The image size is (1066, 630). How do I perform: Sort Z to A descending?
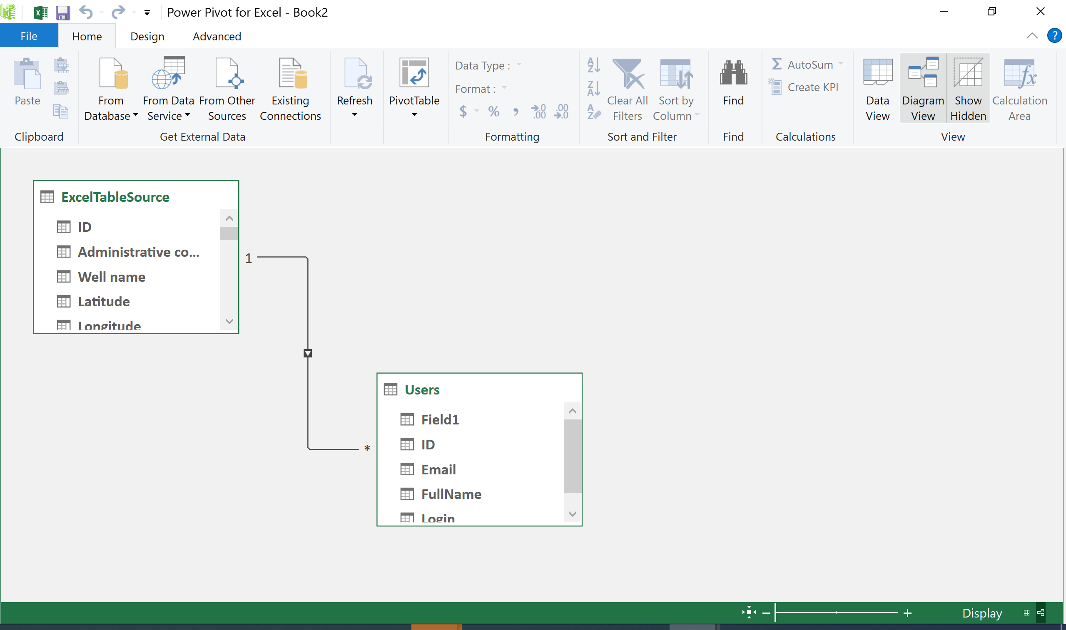click(593, 88)
